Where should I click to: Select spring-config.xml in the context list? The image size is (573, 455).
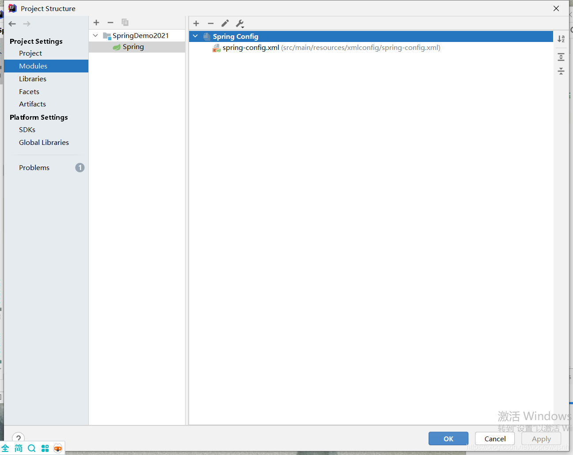tap(331, 48)
